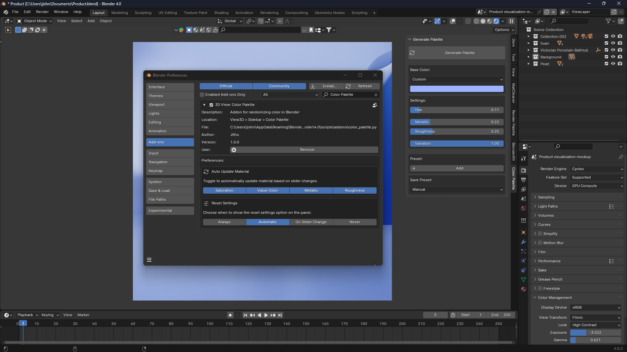The width and height of the screenshot is (627, 352).
Task: Open the Physics Properties tab
Action: tap(523, 261)
